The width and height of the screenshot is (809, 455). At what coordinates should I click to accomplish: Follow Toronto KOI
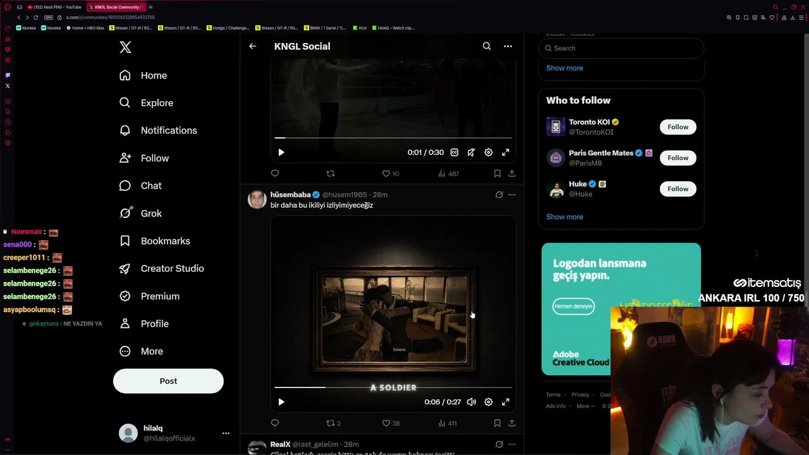pos(678,127)
